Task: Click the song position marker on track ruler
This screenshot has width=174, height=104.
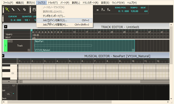Action: pos(32,30)
